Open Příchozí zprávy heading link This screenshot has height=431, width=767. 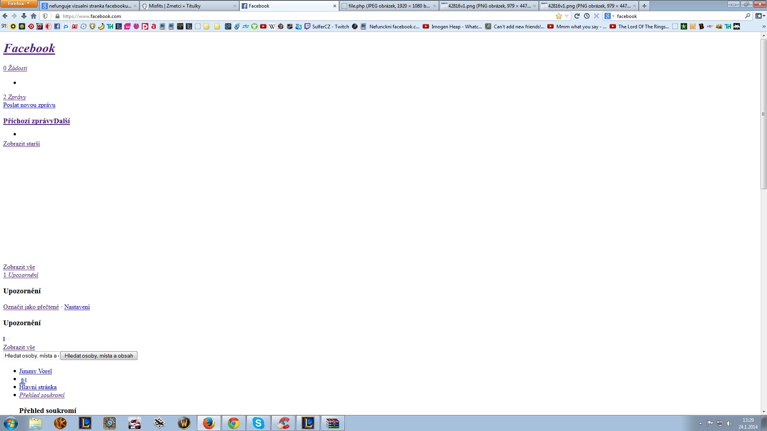pos(28,121)
